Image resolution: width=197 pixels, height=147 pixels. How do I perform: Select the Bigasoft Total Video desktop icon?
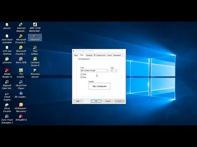(7, 85)
